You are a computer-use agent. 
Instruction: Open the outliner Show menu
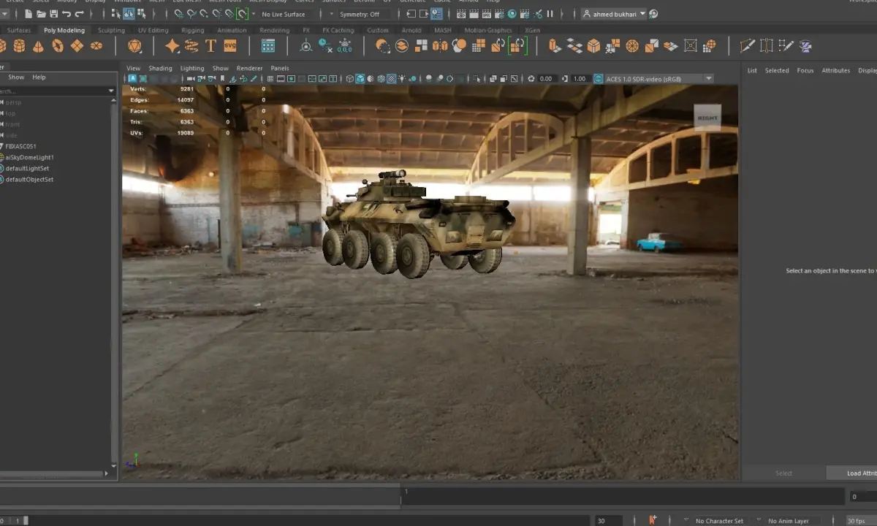click(16, 77)
